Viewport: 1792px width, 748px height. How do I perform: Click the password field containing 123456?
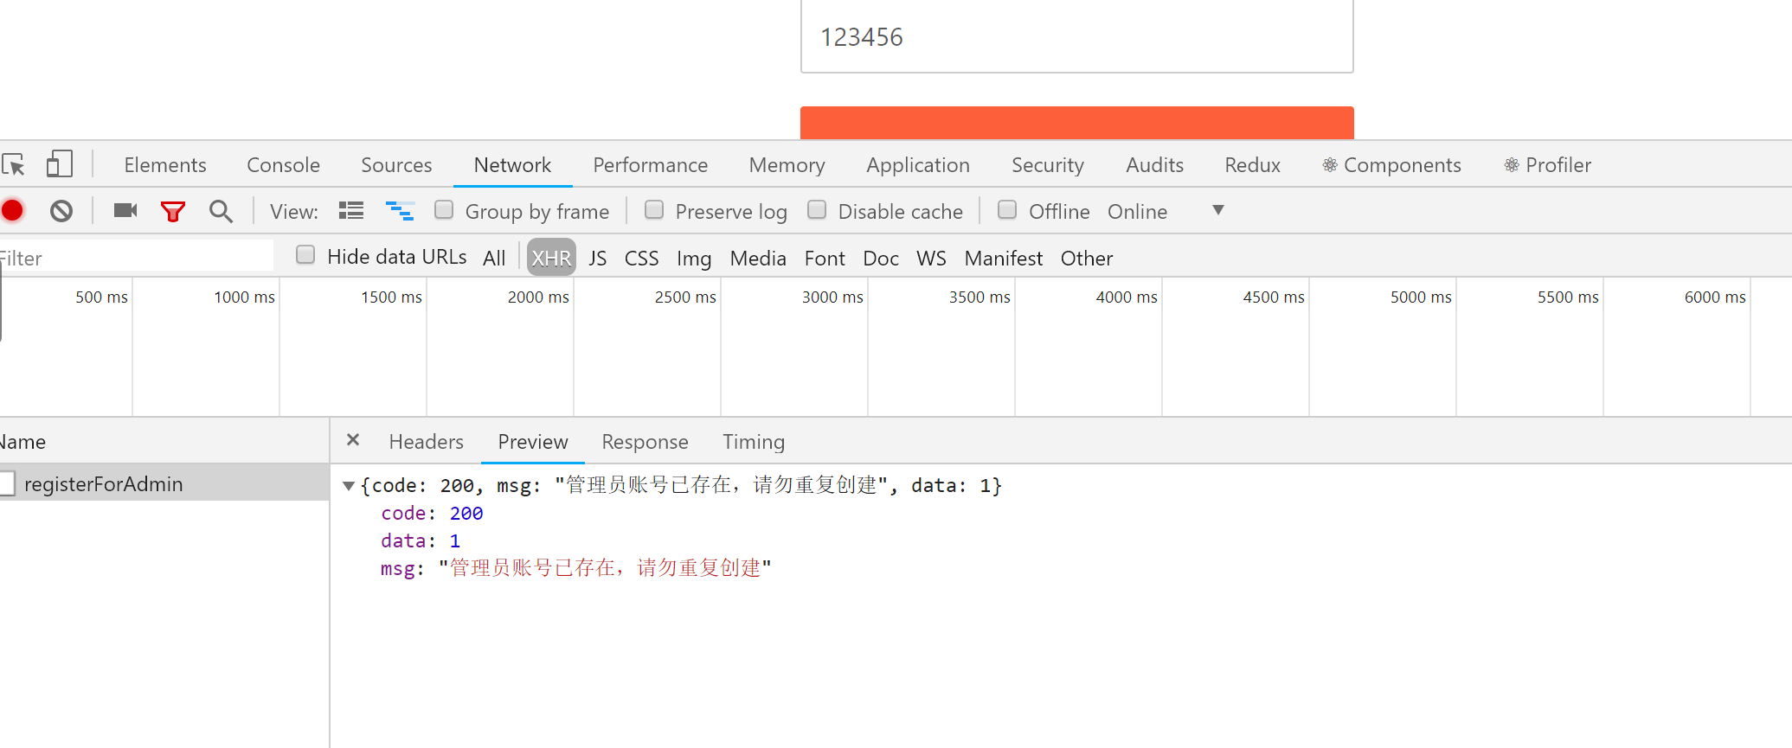(x=1077, y=36)
